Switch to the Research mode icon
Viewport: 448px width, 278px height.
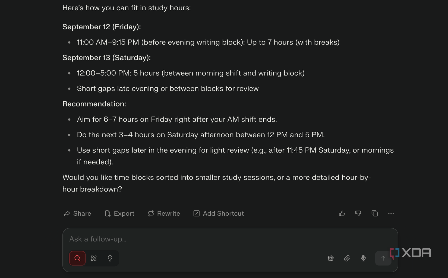coord(94,258)
